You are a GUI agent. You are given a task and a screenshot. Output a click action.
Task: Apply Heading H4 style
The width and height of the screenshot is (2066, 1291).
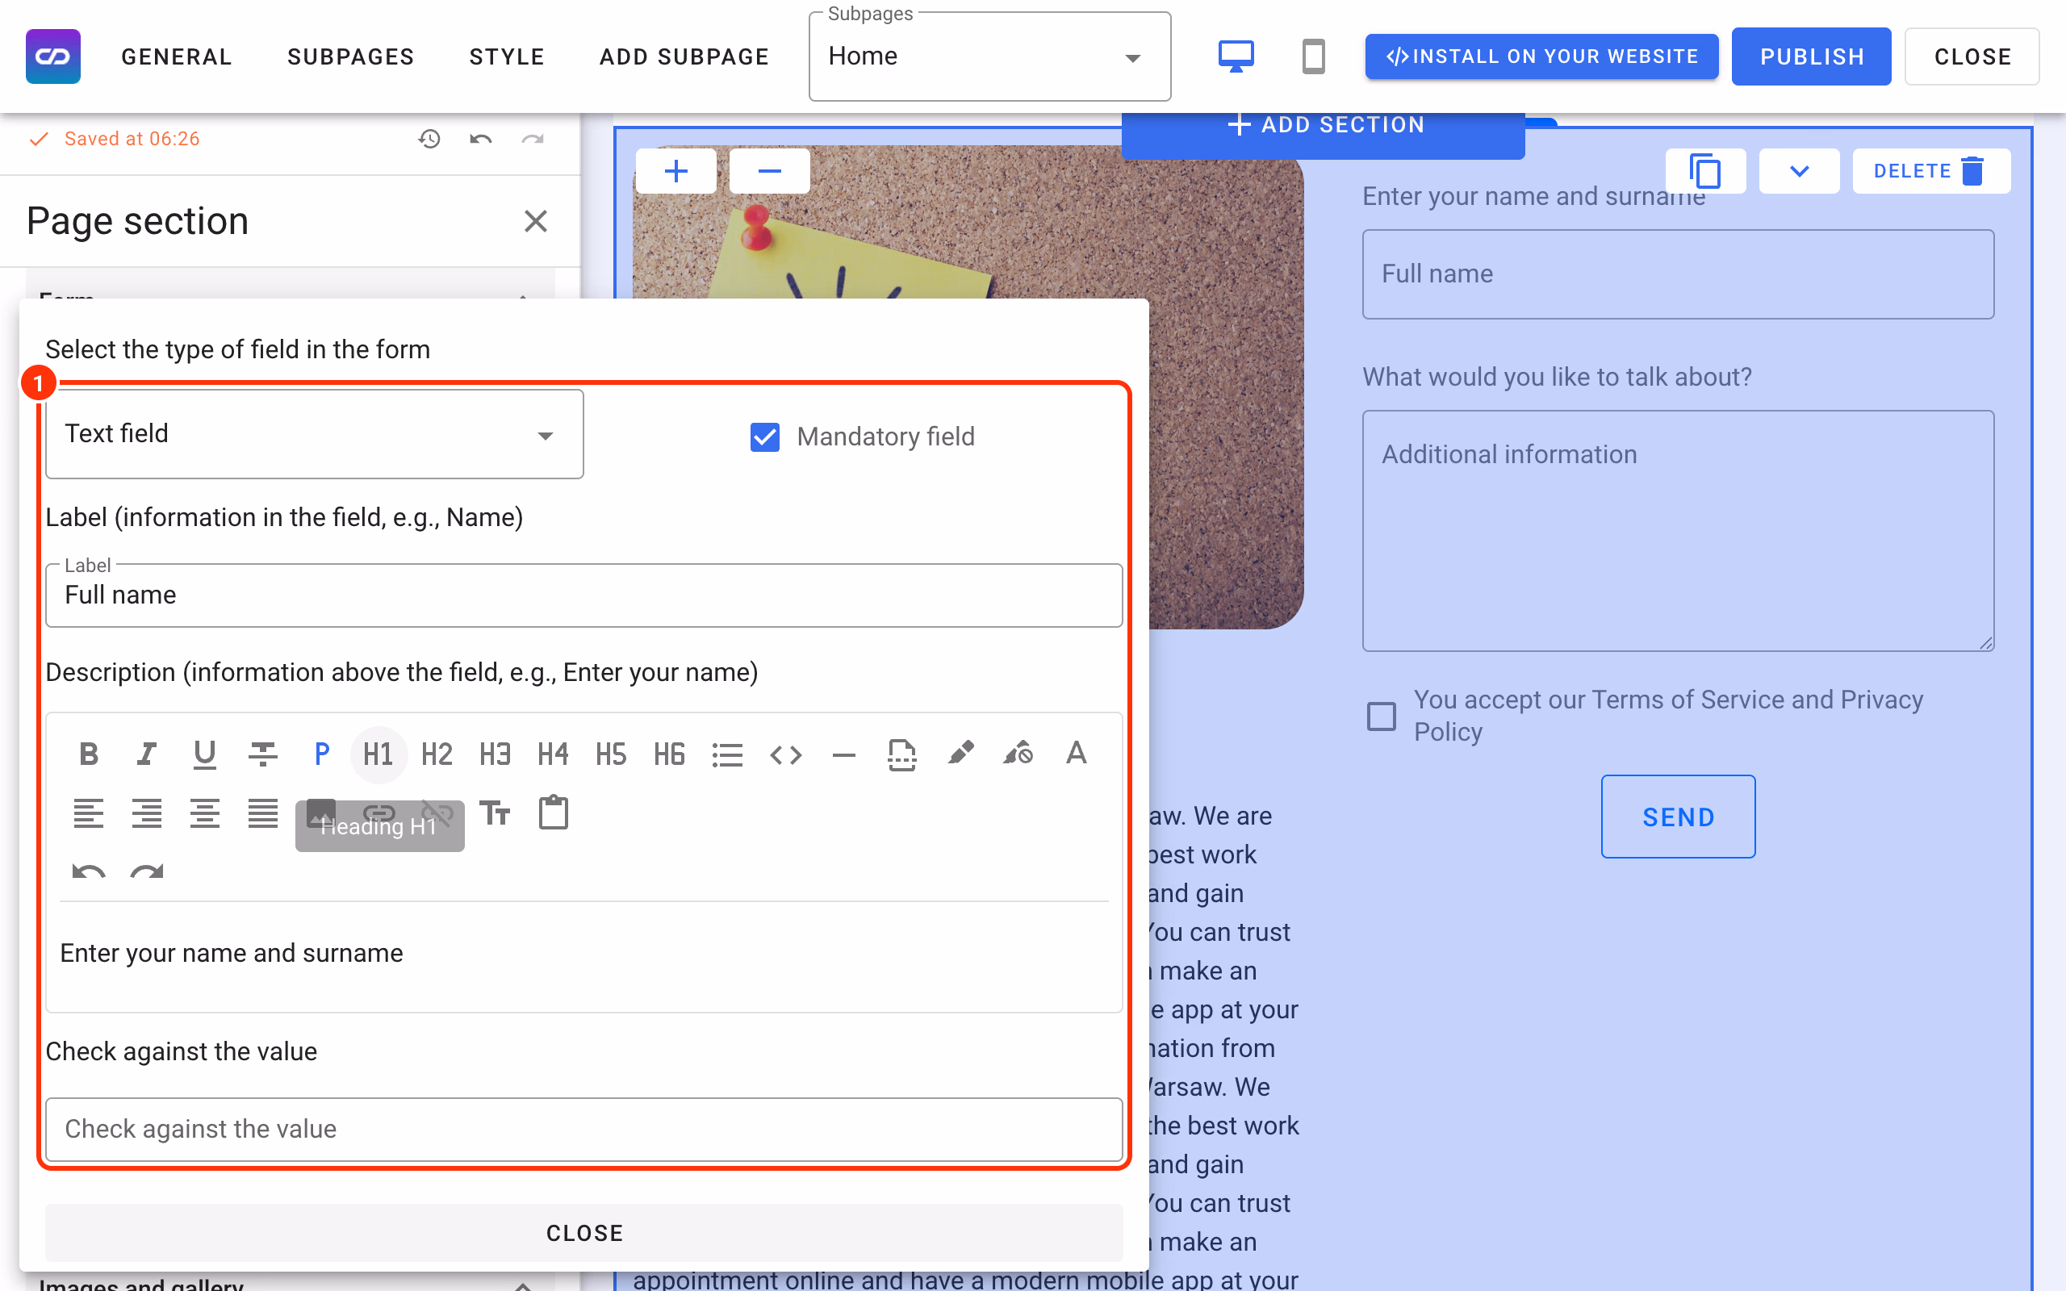point(553,754)
